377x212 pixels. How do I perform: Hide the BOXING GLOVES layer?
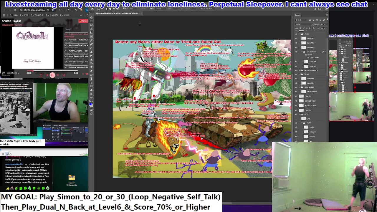(296, 106)
